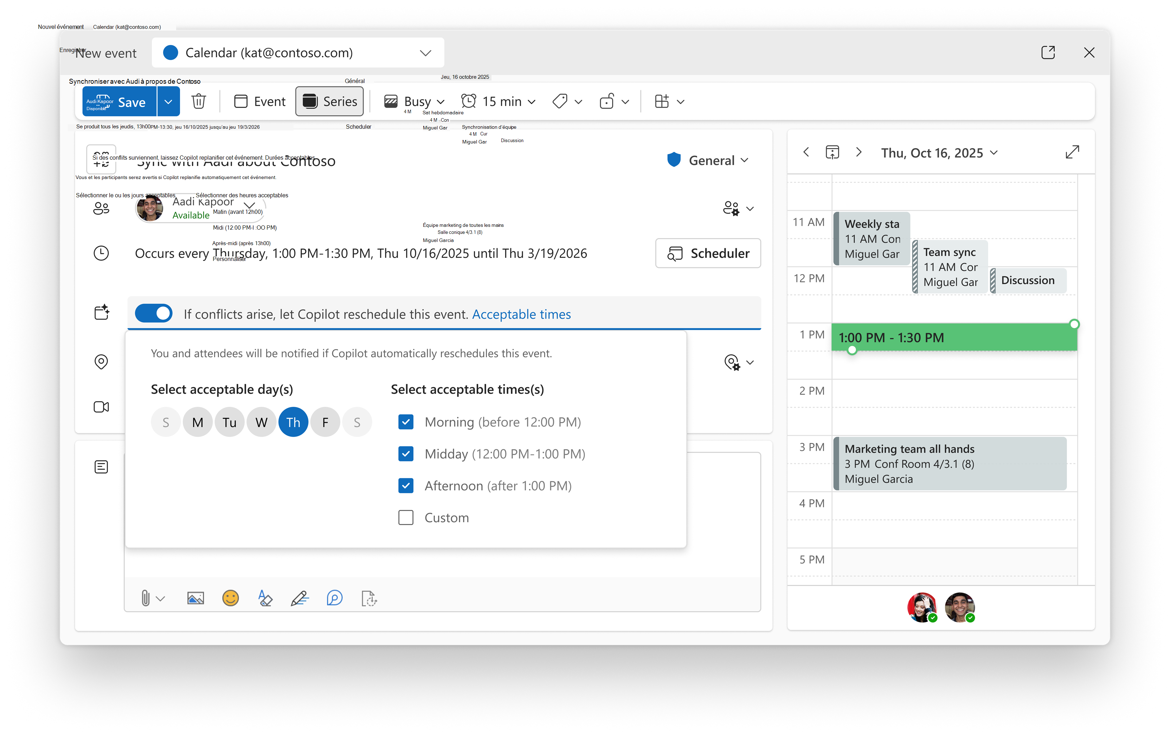
Task: Click the notes description icon
Action: [x=101, y=467]
